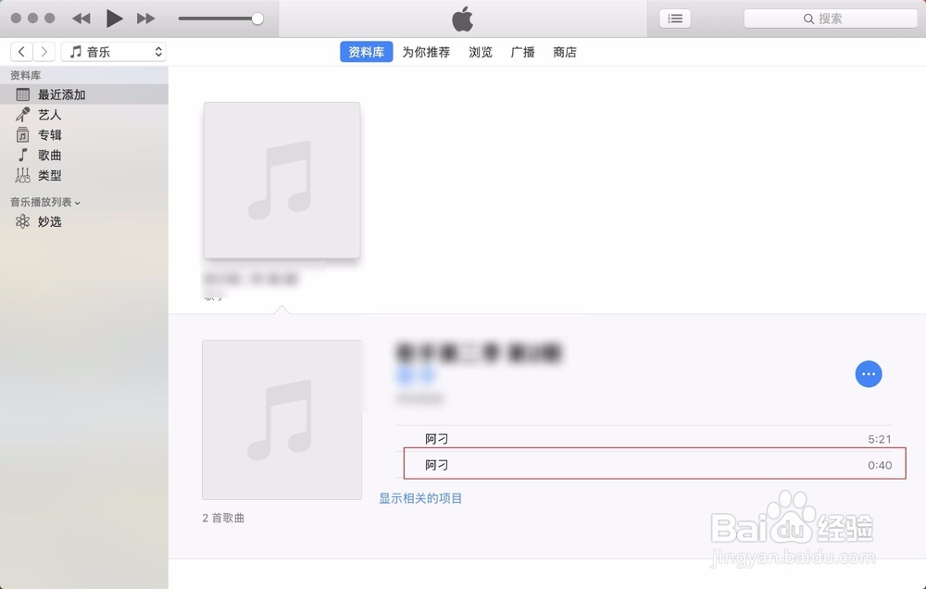Open the Music media type dropdown
This screenshot has height=589, width=926.
113,52
